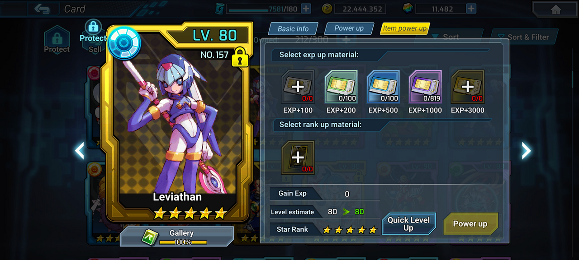
Task: Select the EXP+3000 gold chip material
Action: tap(468, 87)
